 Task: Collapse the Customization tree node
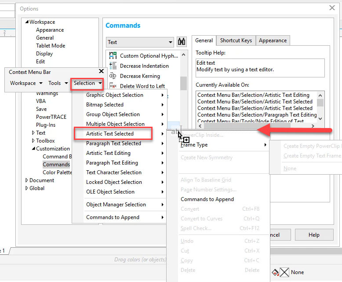point(33,148)
